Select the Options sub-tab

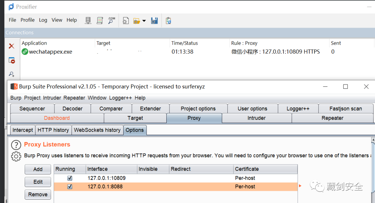[x=135, y=130]
